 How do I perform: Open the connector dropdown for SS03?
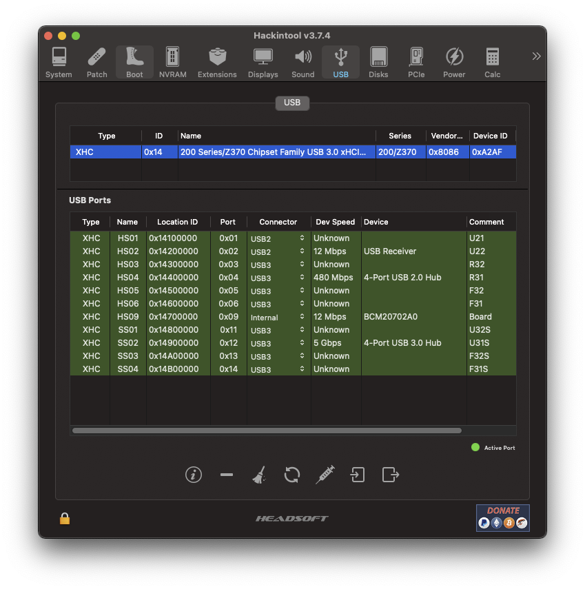278,356
